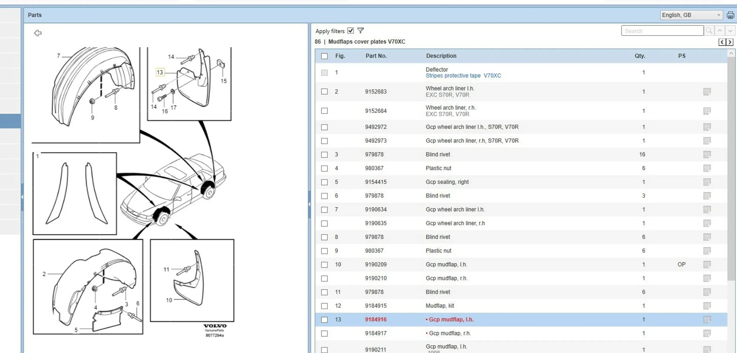The width and height of the screenshot is (737, 353).
Task: Click the back arrow above the diagram
Action: tap(38, 33)
